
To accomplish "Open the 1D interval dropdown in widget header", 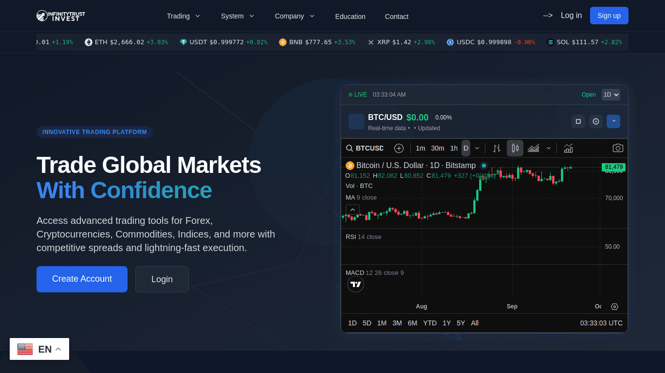I will point(611,95).
